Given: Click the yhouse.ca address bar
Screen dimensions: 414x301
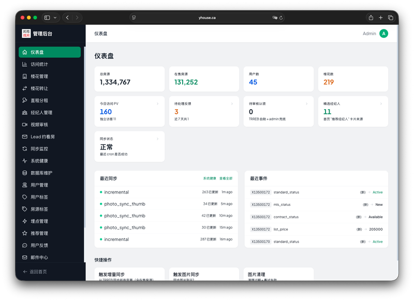Looking at the screenshot, I should [x=207, y=18].
